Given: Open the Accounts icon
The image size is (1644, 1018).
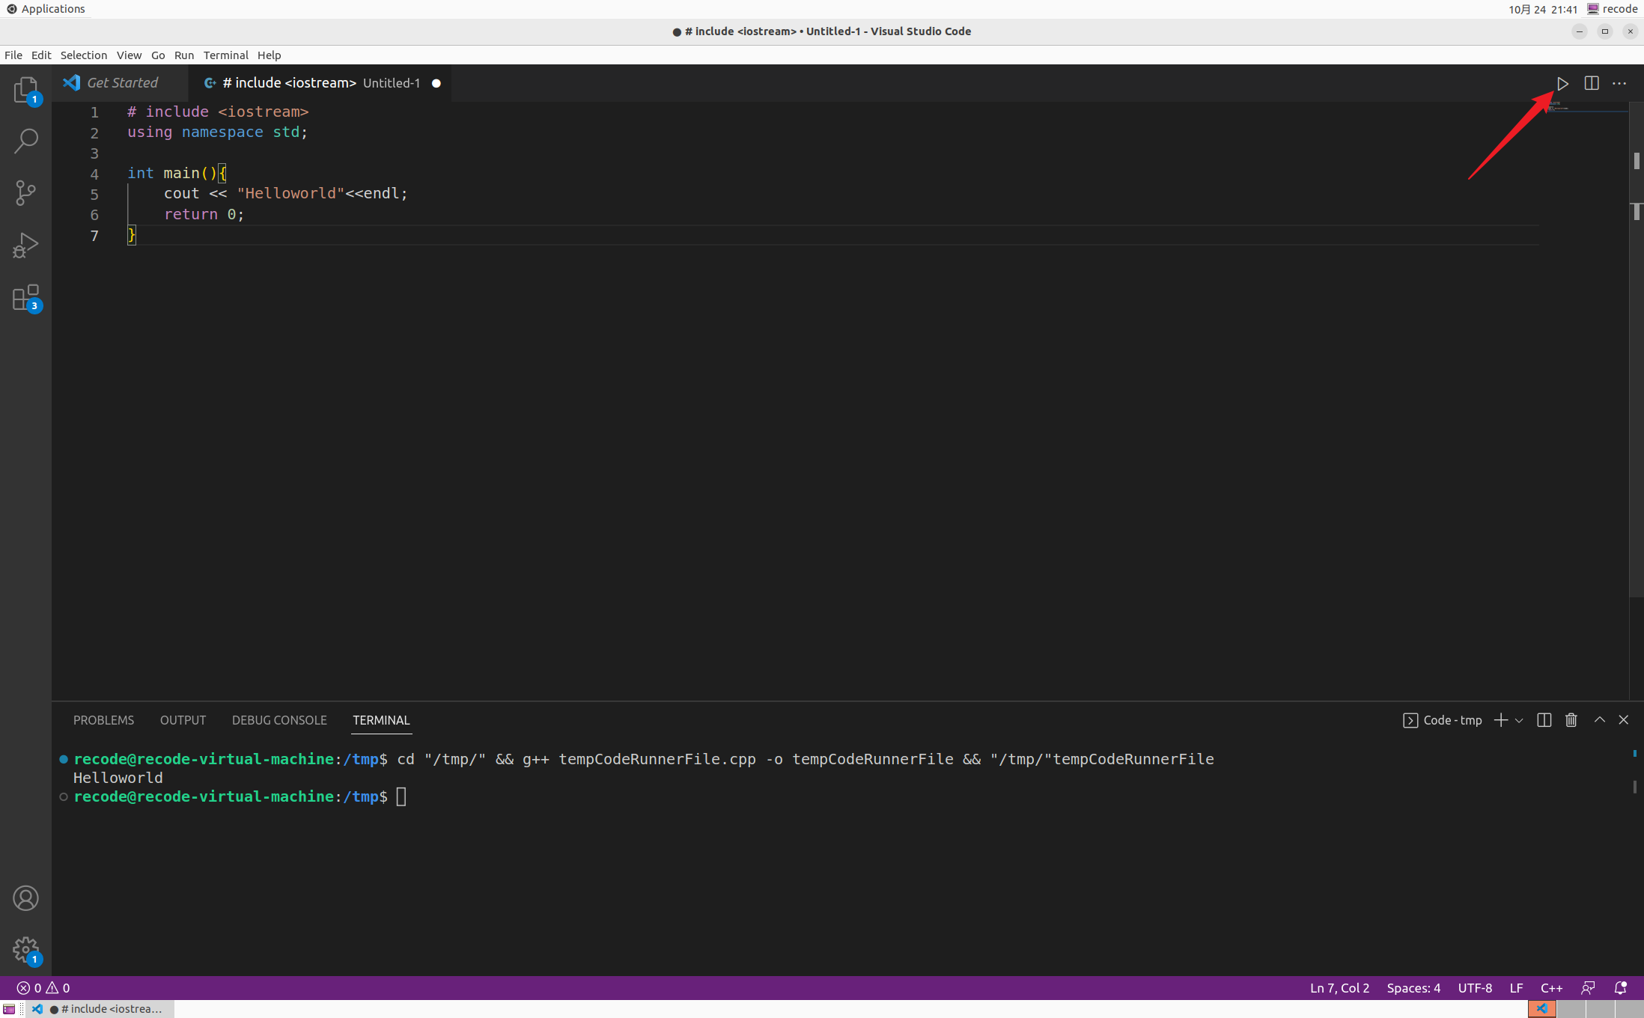Looking at the screenshot, I should [x=25, y=897].
